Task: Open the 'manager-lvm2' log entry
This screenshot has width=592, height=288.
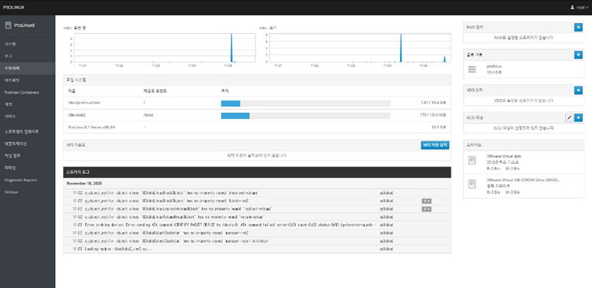Action: click(x=257, y=233)
